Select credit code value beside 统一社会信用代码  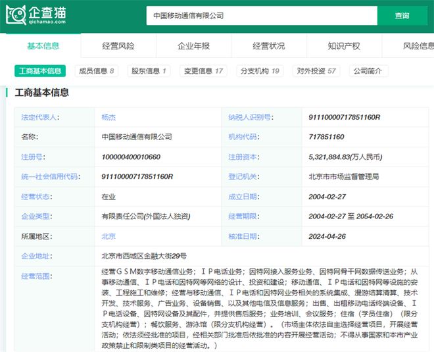tap(137, 176)
